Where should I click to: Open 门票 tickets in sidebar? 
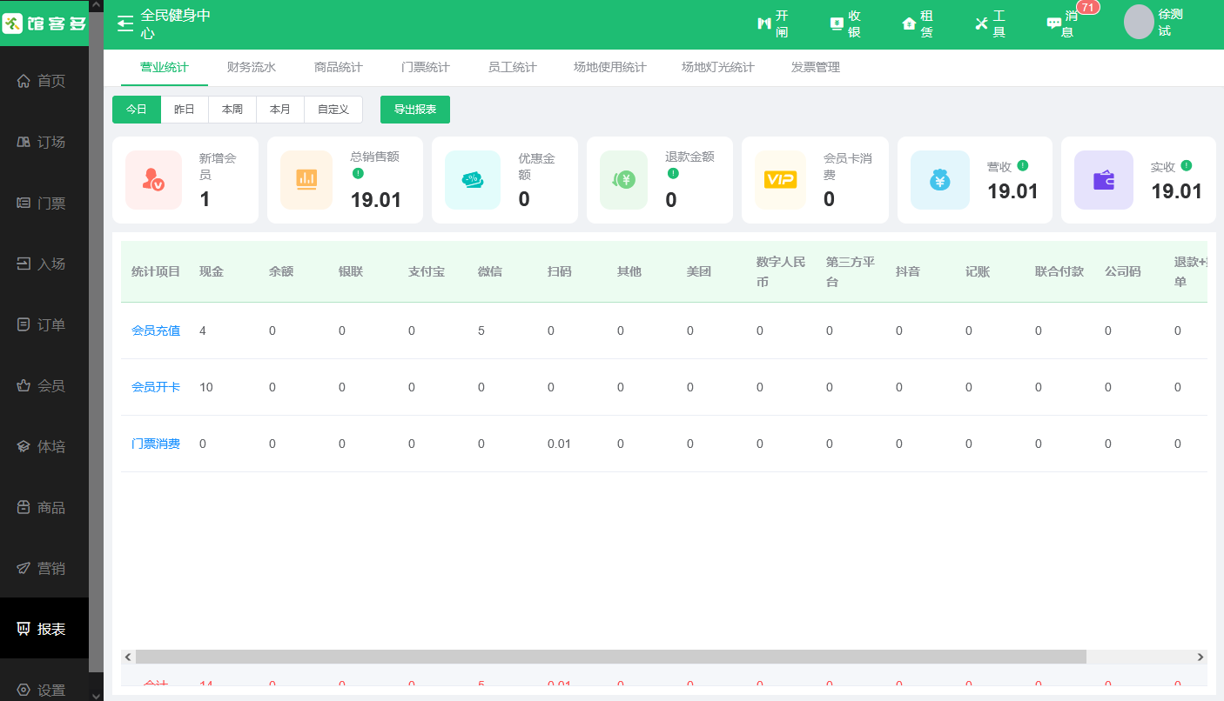[x=44, y=203]
